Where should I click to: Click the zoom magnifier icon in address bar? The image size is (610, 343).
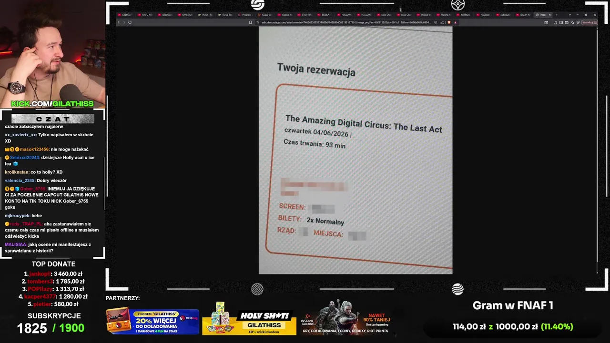pyautogui.click(x=436, y=22)
